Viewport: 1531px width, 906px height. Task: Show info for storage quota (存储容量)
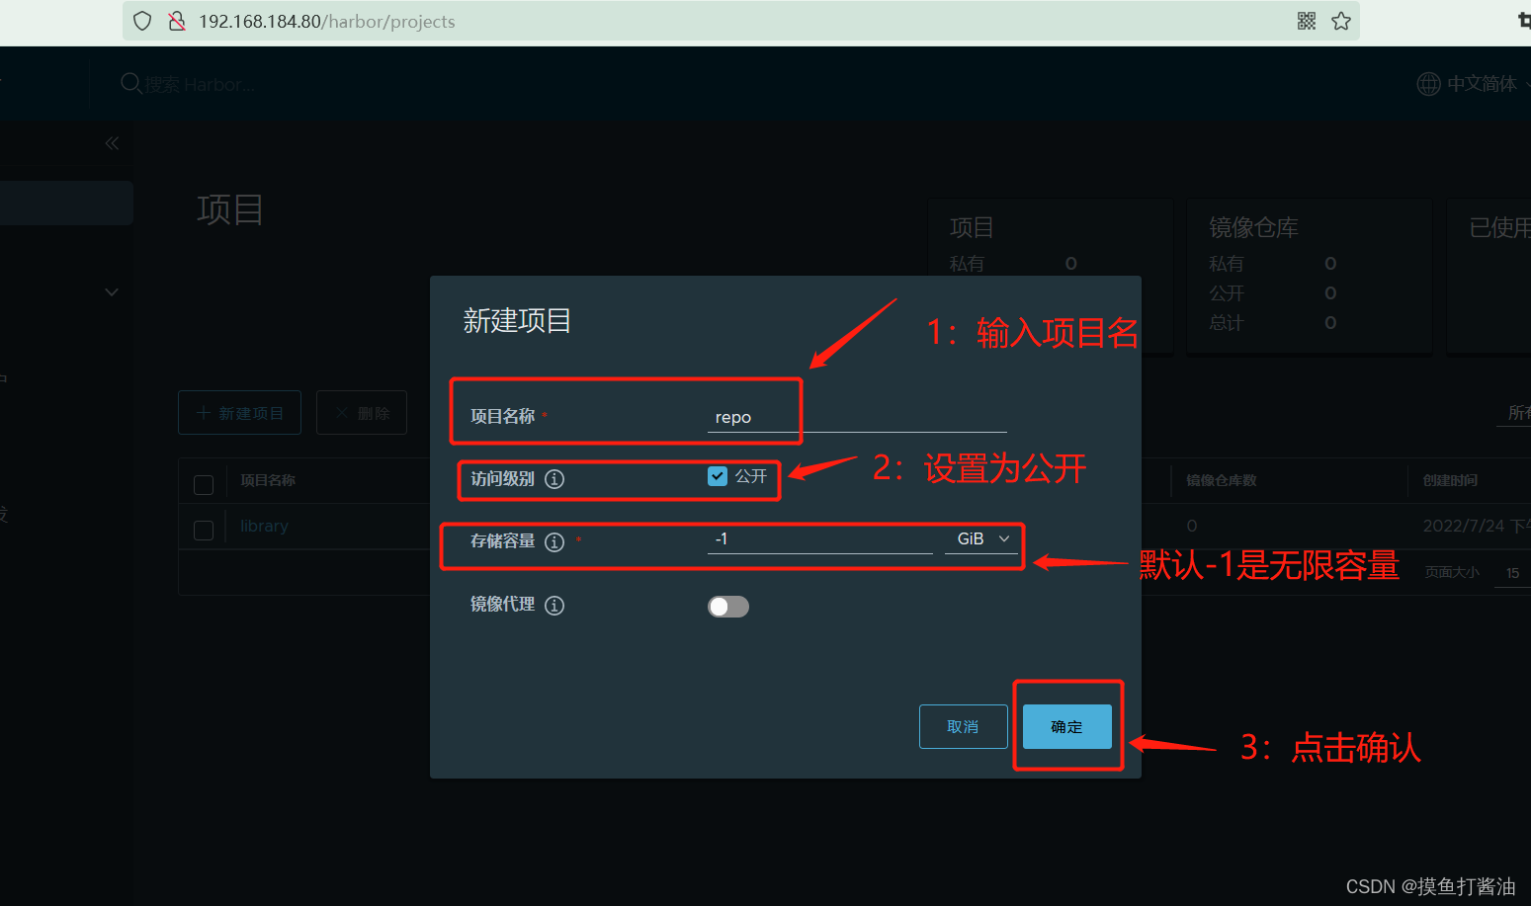click(554, 541)
